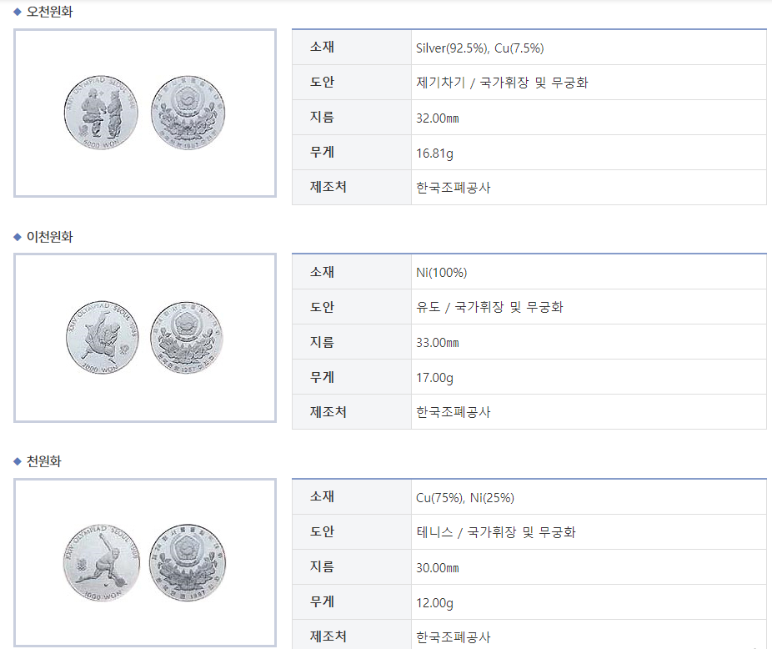Click the emblem-side coin in the 천원화 image
The width and height of the screenshot is (772, 649).
tap(188, 563)
